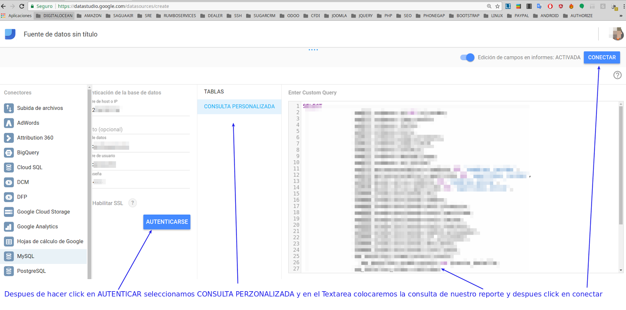Click the browser zoom magnifier icon

(x=489, y=6)
